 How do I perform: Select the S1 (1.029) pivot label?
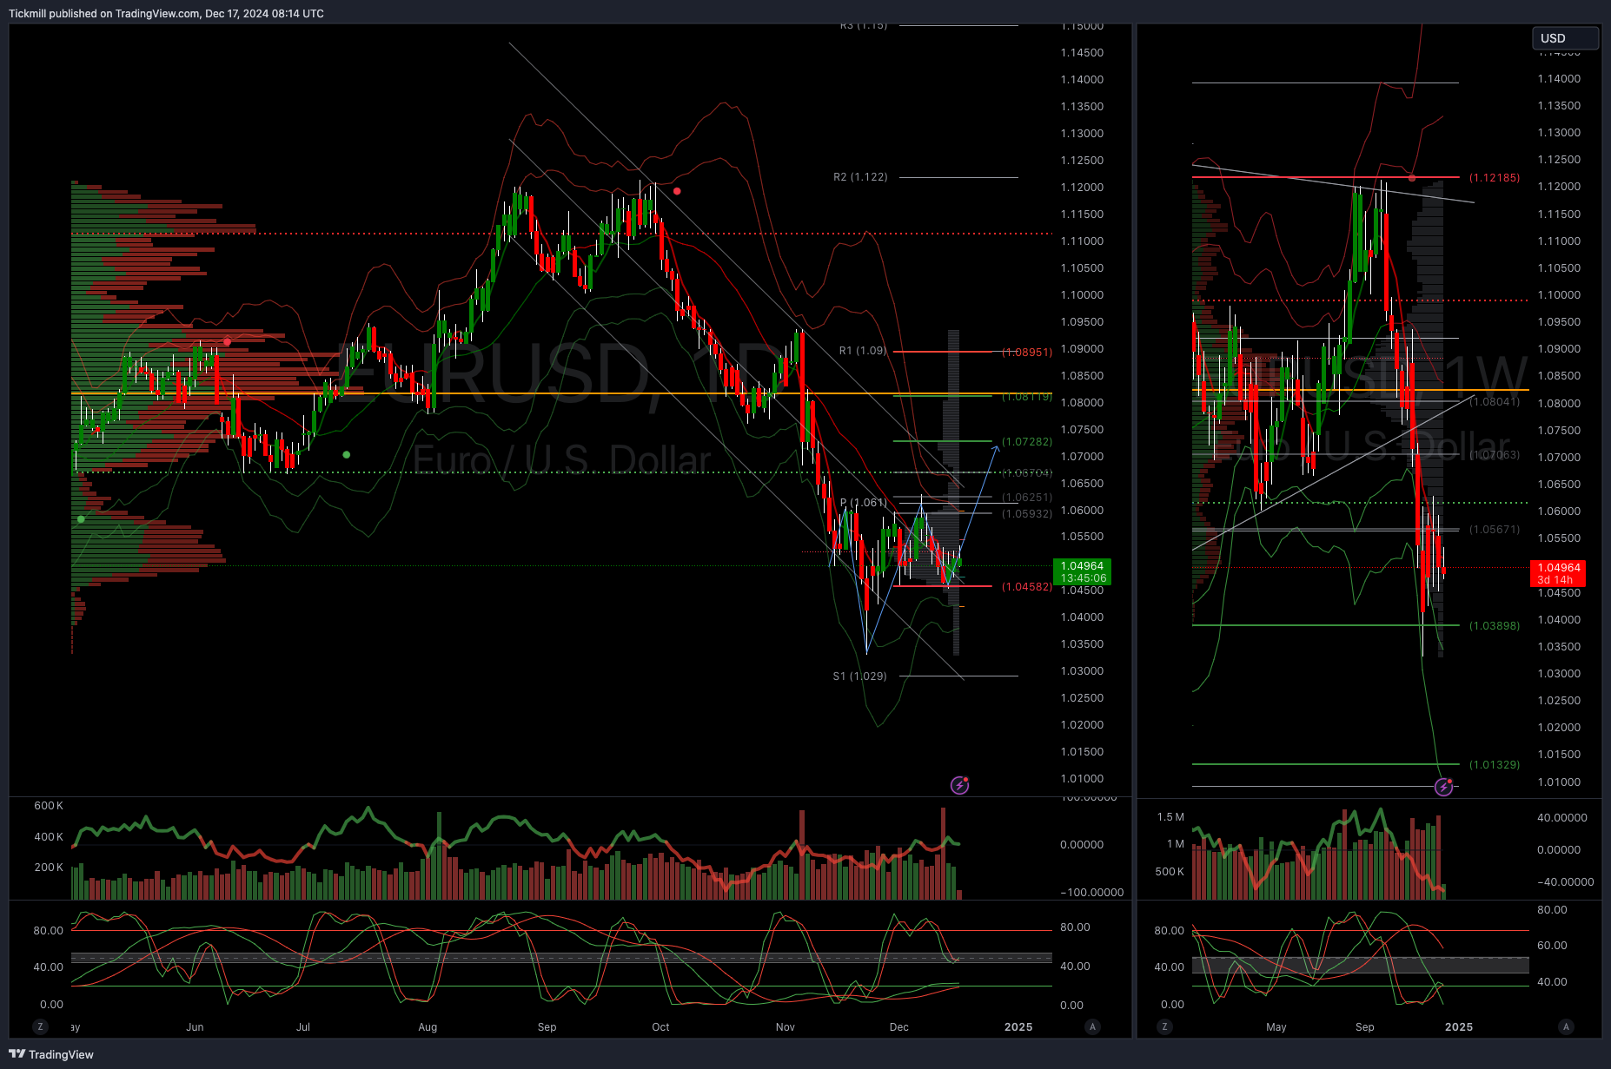860,676
